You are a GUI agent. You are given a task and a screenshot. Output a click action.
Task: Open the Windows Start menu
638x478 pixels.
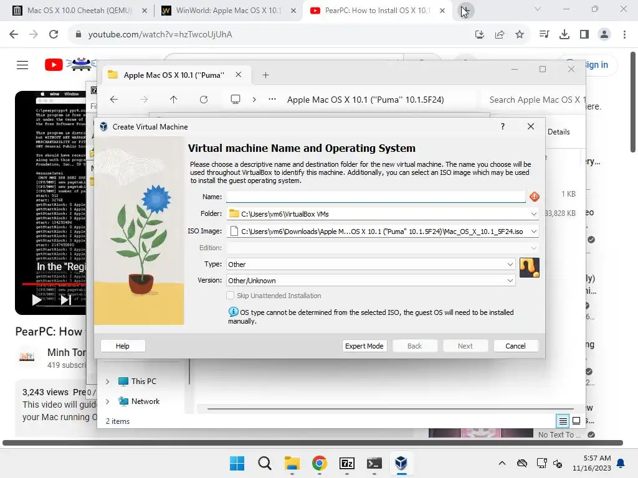click(237, 463)
